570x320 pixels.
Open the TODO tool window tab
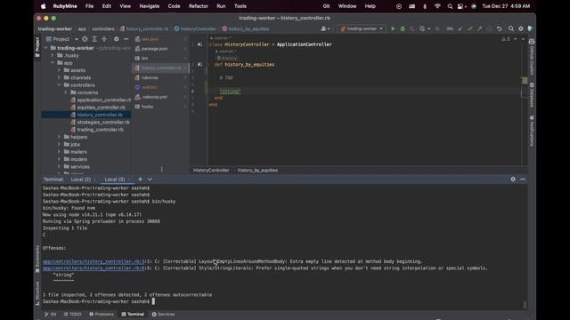[72, 314]
